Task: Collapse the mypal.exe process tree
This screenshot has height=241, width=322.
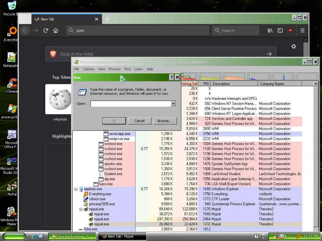Action: 81,209
